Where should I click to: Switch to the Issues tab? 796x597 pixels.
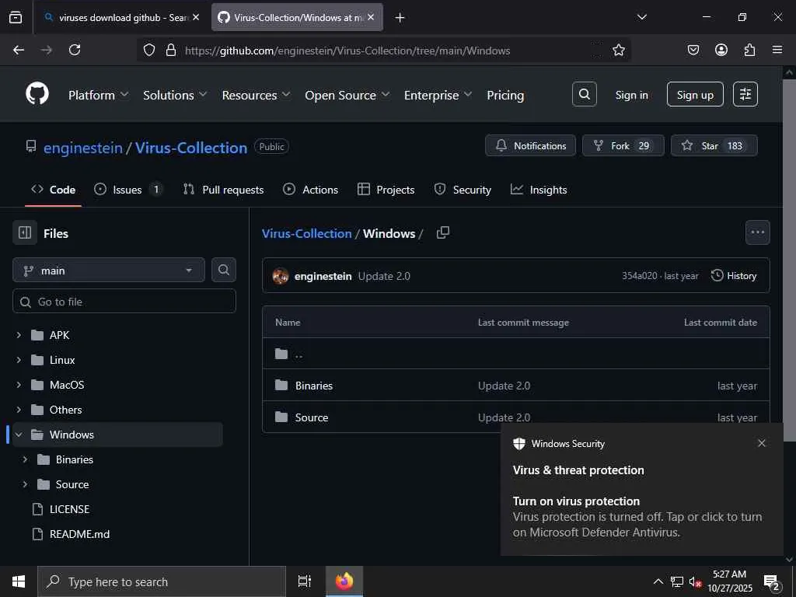click(128, 190)
